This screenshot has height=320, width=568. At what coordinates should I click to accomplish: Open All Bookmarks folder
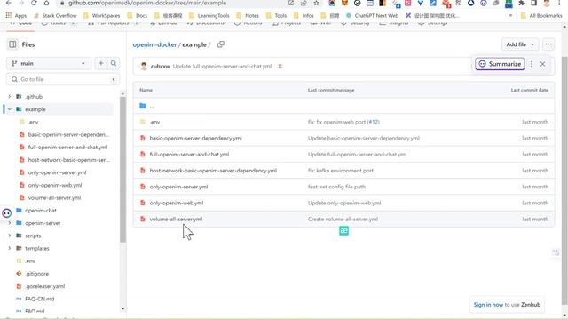tap(541, 16)
